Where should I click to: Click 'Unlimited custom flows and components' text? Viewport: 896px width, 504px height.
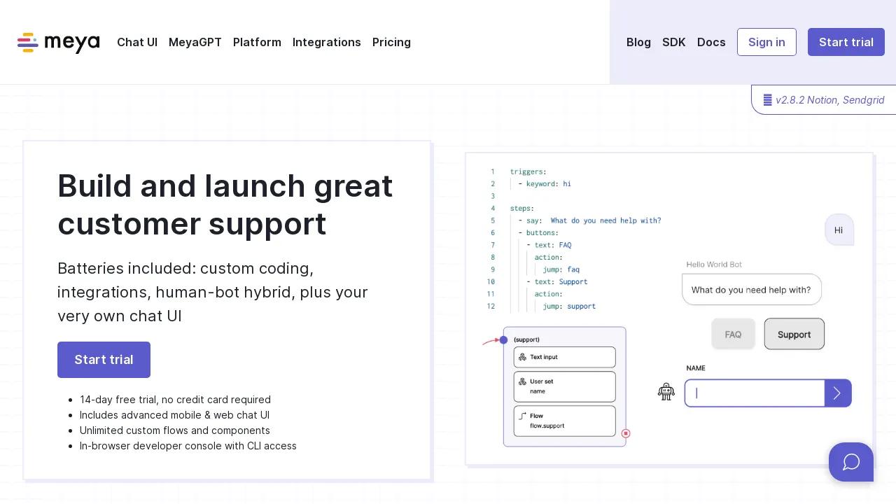175,430
